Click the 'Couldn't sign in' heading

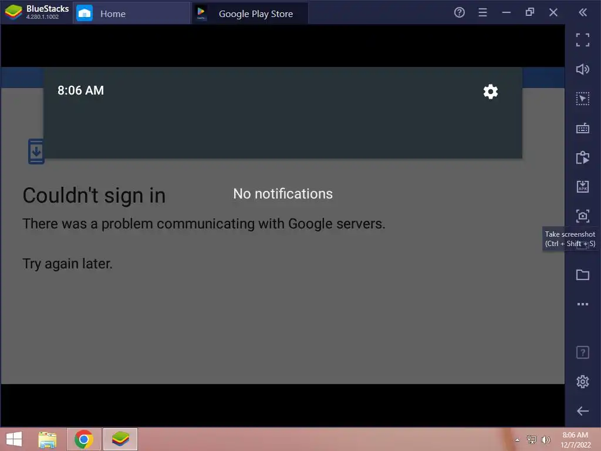pyautogui.click(x=94, y=195)
